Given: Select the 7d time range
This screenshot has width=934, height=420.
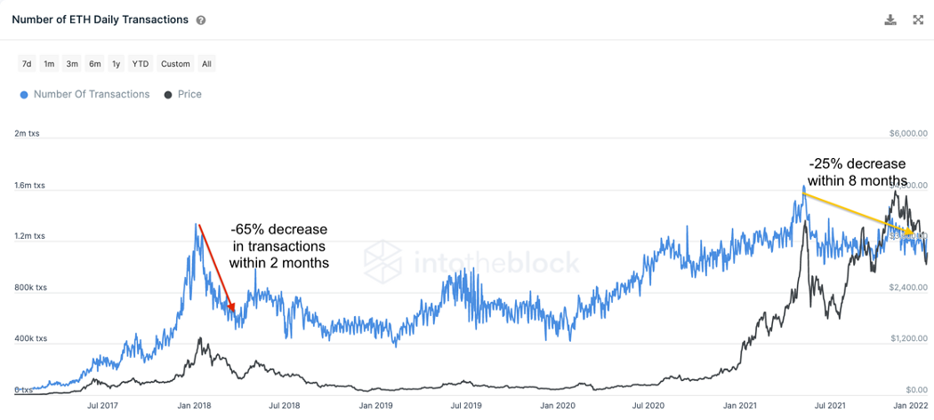Looking at the screenshot, I should [x=27, y=64].
